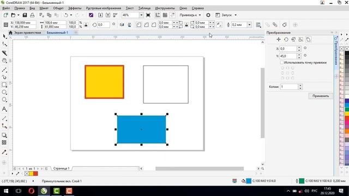This screenshot has height=196, width=349.
Task: Switch to the Экран приветствия tab
Action: tap(28, 33)
